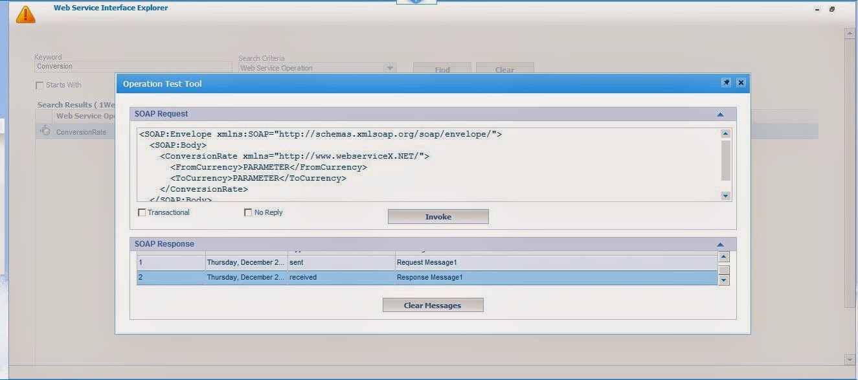Click the Operation Test Tool title bar text
858x380 pixels.
[163, 84]
